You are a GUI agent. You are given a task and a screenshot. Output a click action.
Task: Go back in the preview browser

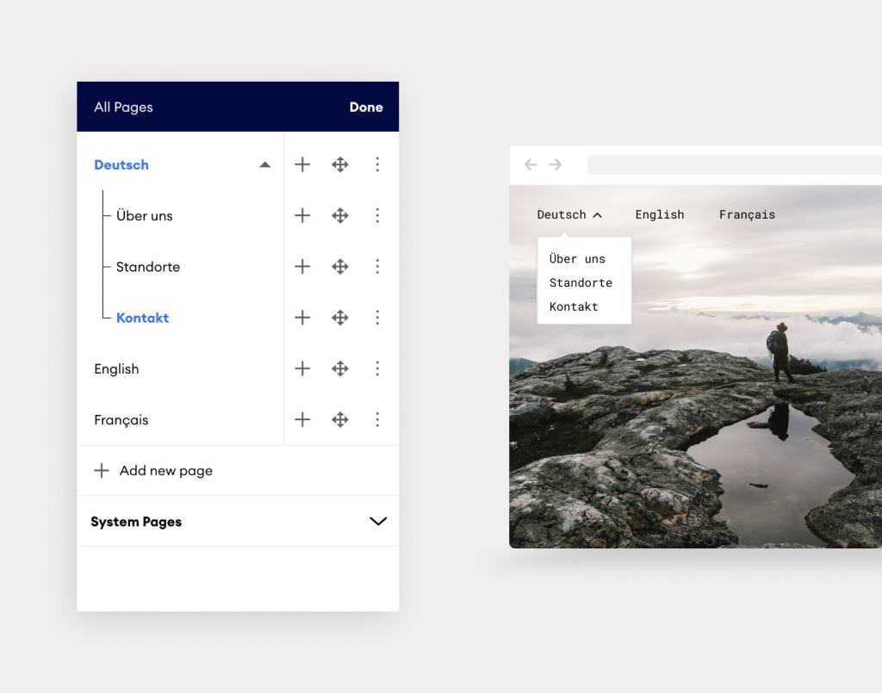[x=531, y=164]
